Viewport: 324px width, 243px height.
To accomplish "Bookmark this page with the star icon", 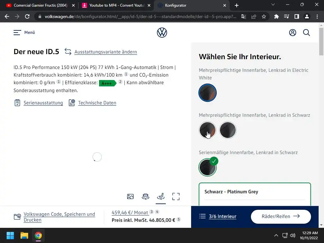I will pyautogui.click(x=264, y=16).
